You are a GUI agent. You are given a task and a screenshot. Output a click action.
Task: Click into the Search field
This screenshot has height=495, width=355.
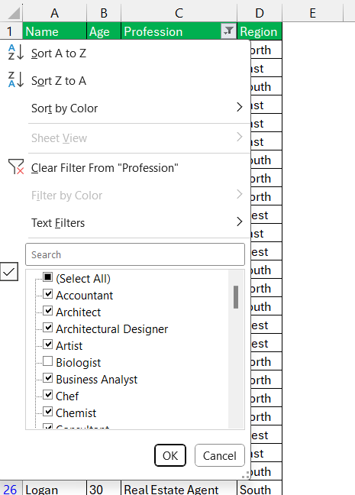pyautogui.click(x=135, y=254)
